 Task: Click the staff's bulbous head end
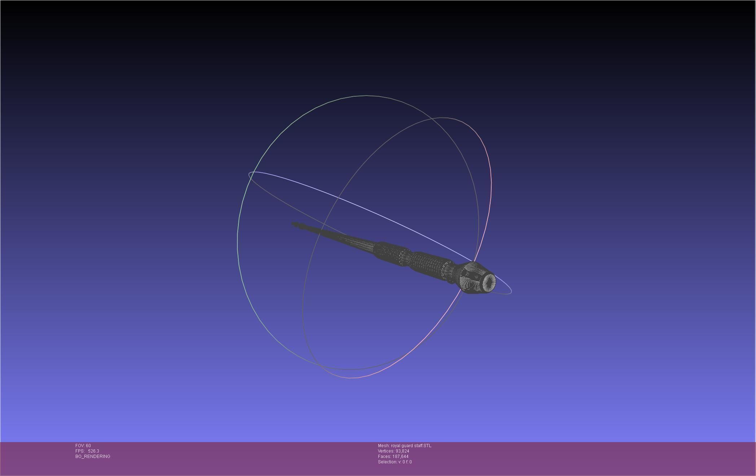472,277
